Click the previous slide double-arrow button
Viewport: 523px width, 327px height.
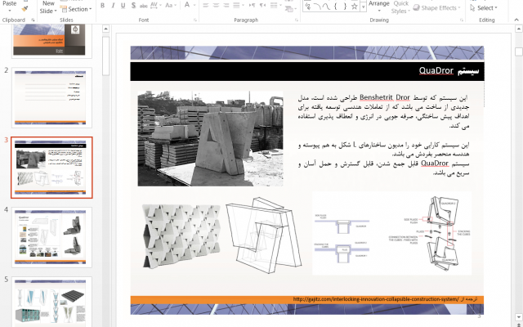[519, 325]
